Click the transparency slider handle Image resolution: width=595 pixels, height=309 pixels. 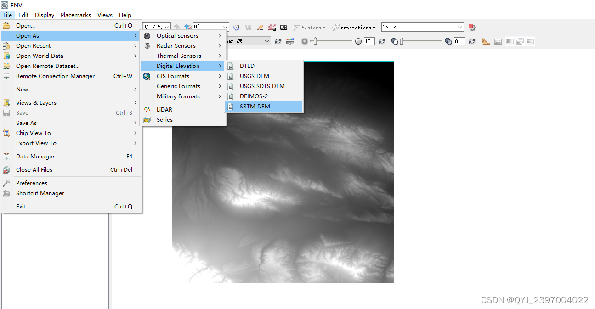tap(402, 41)
